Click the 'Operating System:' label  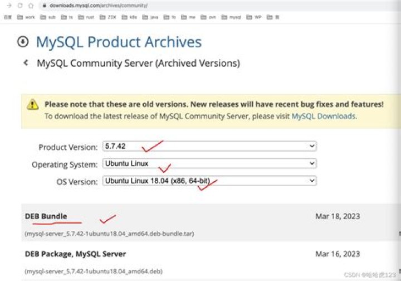point(65,164)
